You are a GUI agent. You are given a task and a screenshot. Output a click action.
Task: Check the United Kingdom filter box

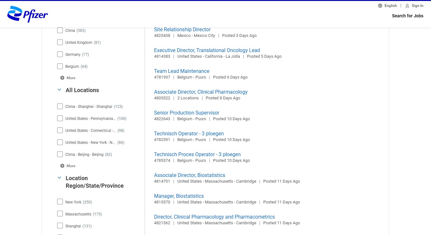pos(60,43)
